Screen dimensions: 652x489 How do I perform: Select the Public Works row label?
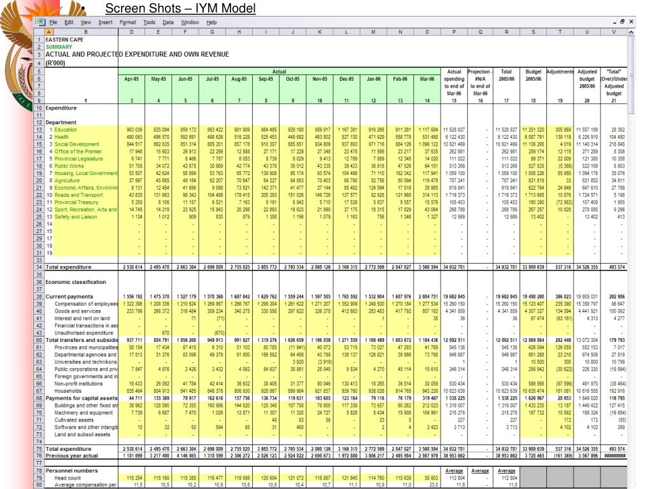pos(69,166)
